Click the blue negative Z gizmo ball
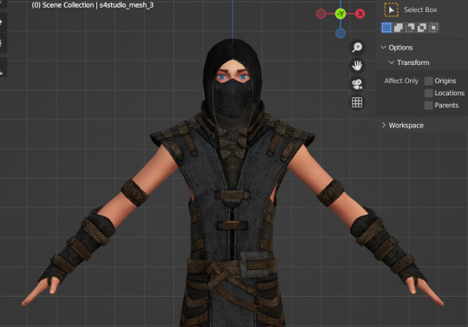 click(341, 33)
